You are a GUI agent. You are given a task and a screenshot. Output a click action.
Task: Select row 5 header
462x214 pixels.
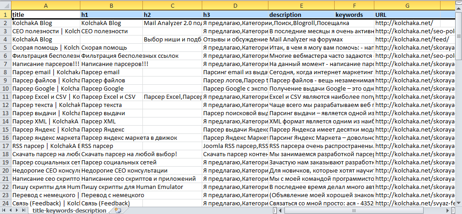(5, 48)
